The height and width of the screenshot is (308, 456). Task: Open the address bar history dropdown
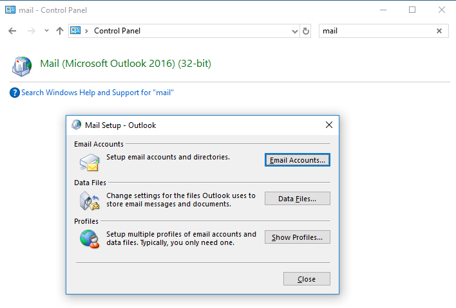(x=294, y=32)
